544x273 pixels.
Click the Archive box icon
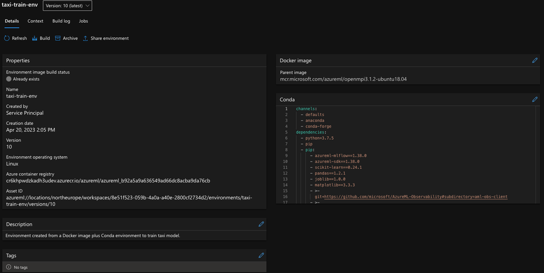click(x=58, y=38)
